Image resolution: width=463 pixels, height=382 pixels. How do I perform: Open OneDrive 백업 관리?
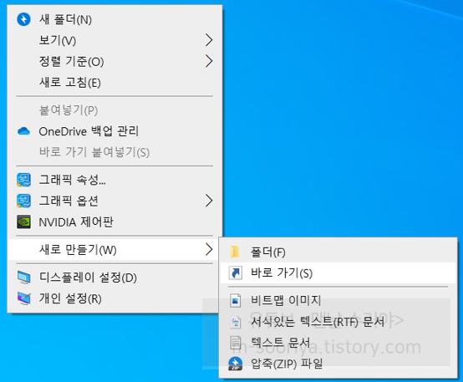[x=114, y=131]
